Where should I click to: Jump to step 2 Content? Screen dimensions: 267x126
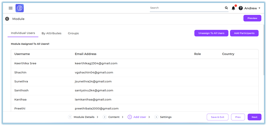pos(114,117)
